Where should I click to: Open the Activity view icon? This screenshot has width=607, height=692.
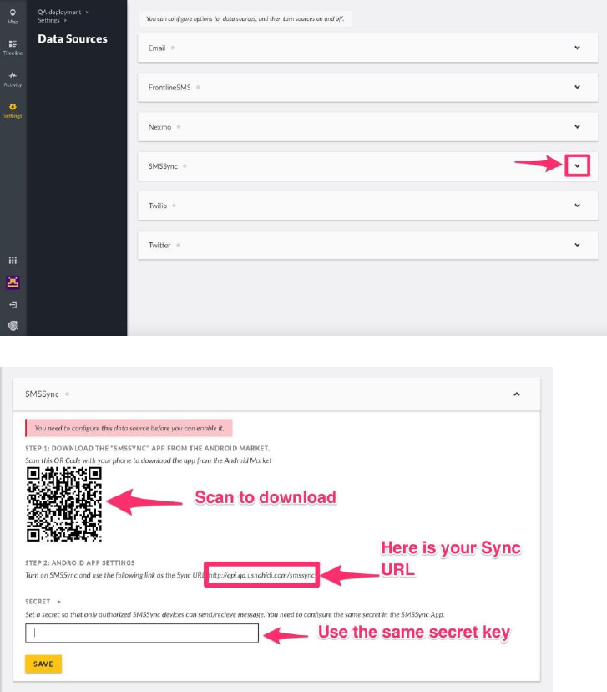13,79
